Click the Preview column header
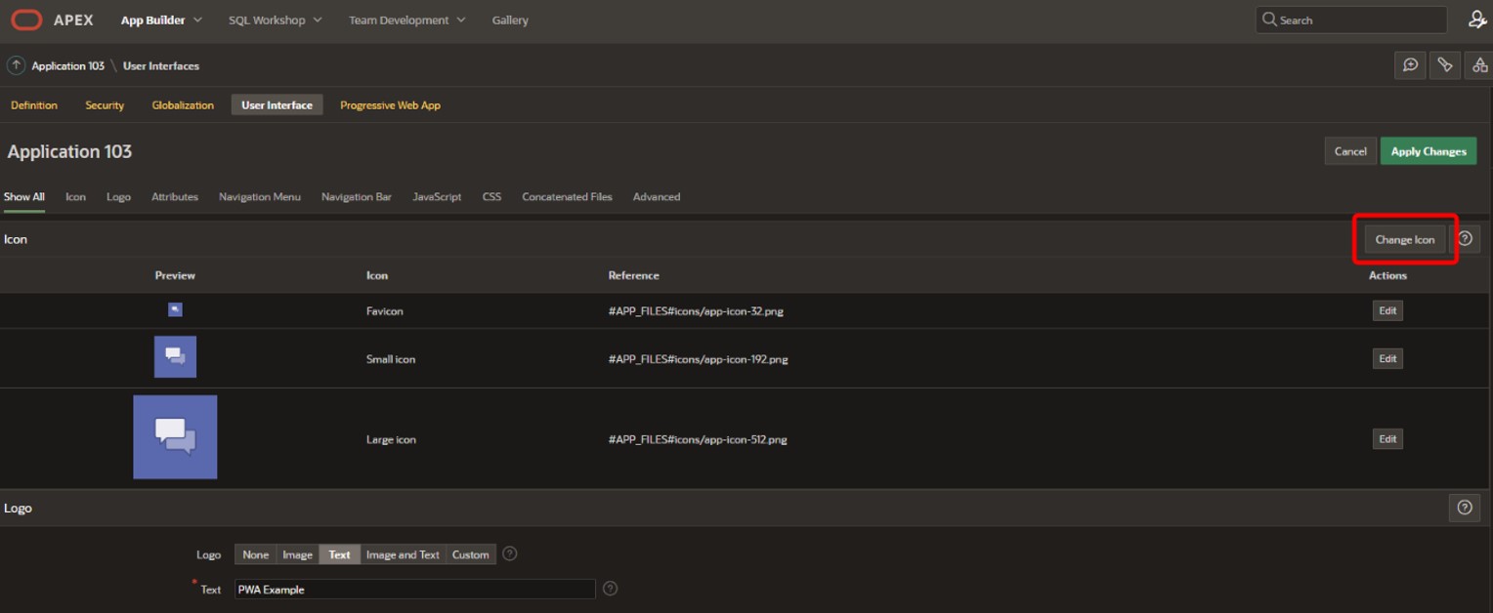Screen dimensions: 1493x613 [175, 275]
